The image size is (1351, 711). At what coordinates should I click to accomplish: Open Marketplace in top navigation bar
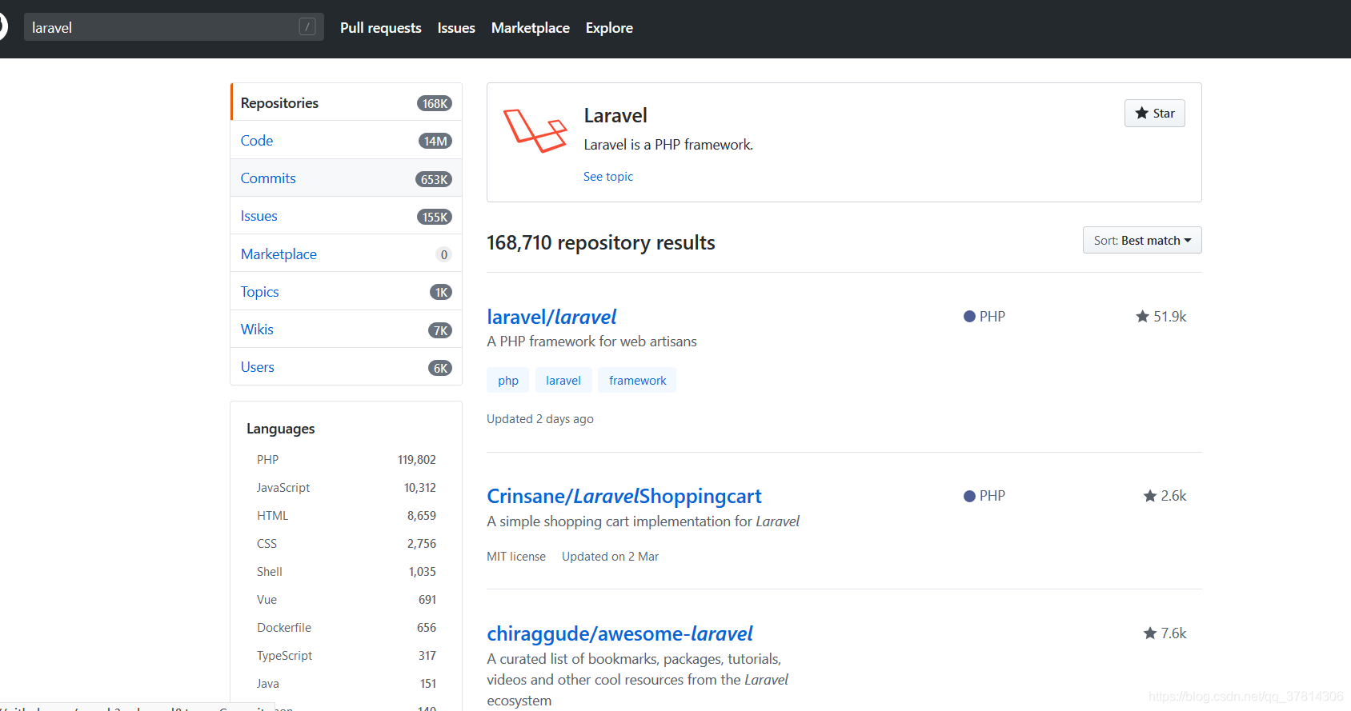point(531,28)
